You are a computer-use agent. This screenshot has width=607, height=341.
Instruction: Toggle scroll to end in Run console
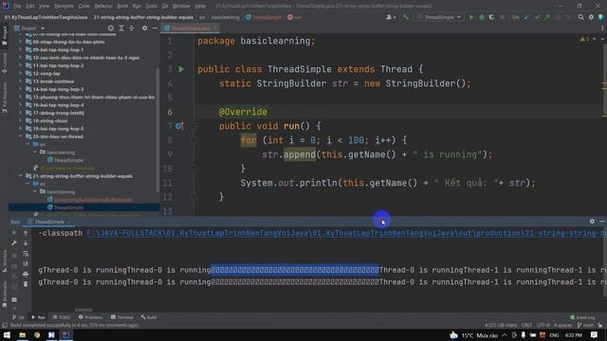(x=26, y=263)
